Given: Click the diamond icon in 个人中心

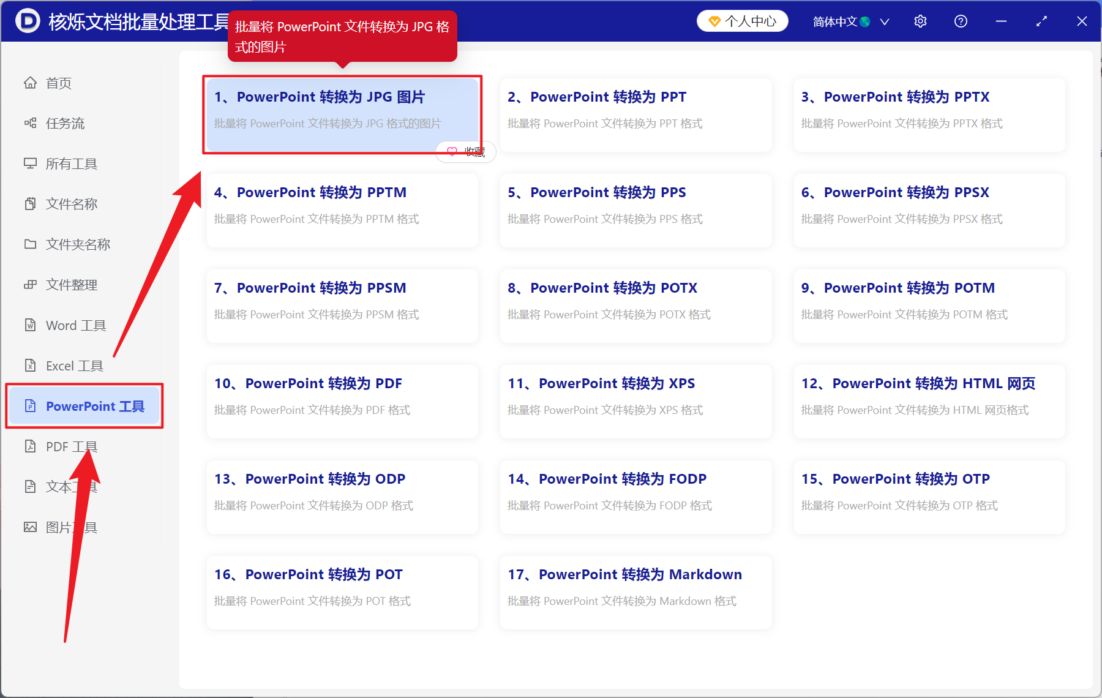Looking at the screenshot, I should pyautogui.click(x=714, y=21).
